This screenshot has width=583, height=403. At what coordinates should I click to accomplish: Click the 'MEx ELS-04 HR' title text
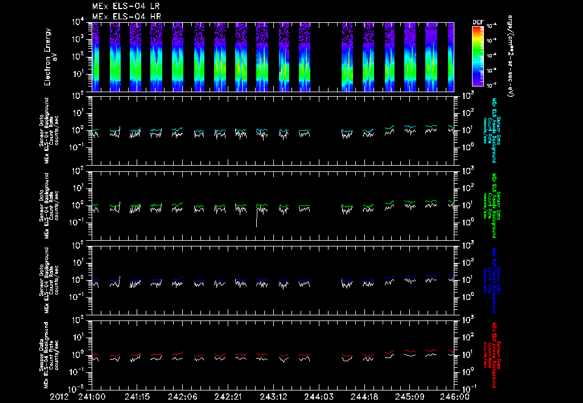126,17
